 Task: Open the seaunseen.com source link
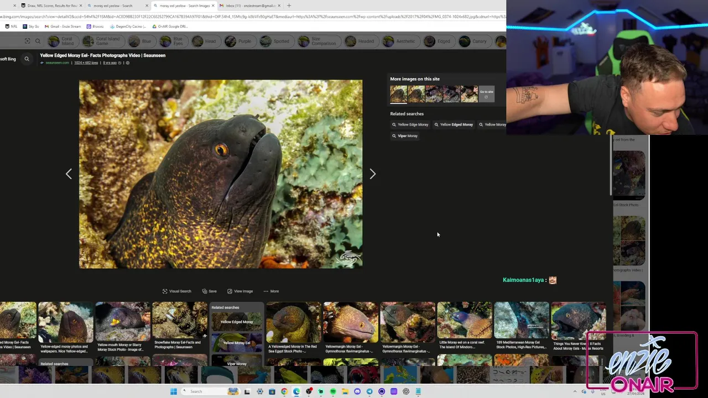pos(57,62)
